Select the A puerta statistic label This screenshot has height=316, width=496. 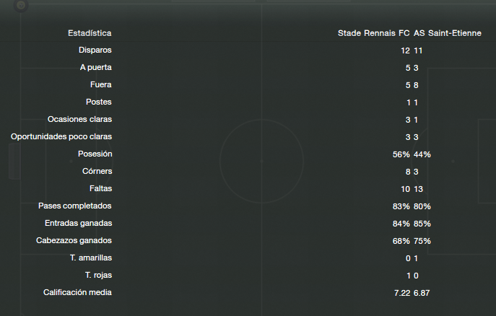[x=96, y=67]
